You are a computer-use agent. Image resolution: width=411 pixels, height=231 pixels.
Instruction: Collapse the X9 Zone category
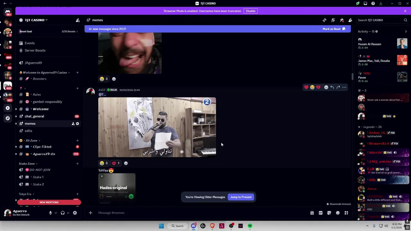click(x=30, y=141)
